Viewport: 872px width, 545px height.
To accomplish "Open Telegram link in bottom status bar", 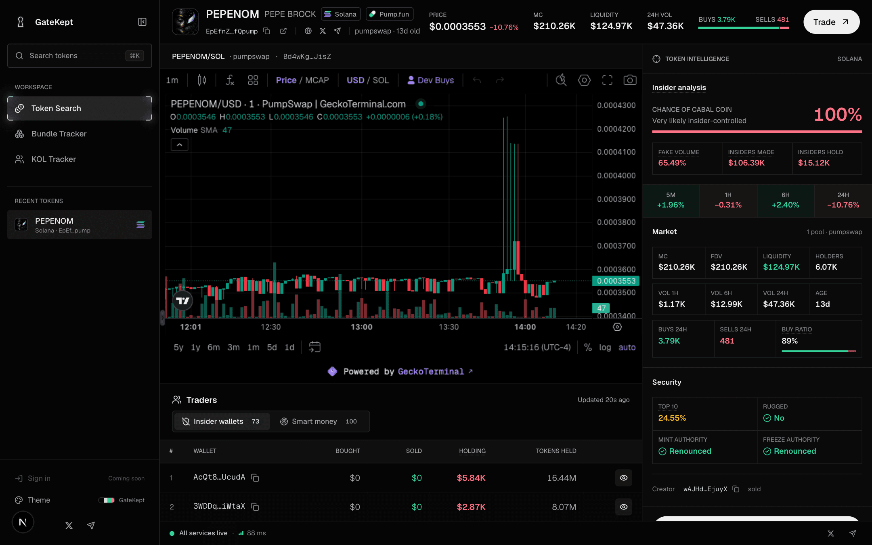I will pyautogui.click(x=853, y=533).
